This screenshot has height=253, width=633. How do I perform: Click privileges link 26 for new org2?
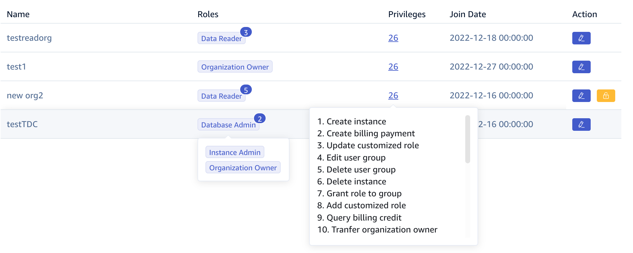point(393,96)
